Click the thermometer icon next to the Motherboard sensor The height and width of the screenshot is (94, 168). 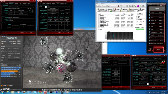tap(150, 32)
